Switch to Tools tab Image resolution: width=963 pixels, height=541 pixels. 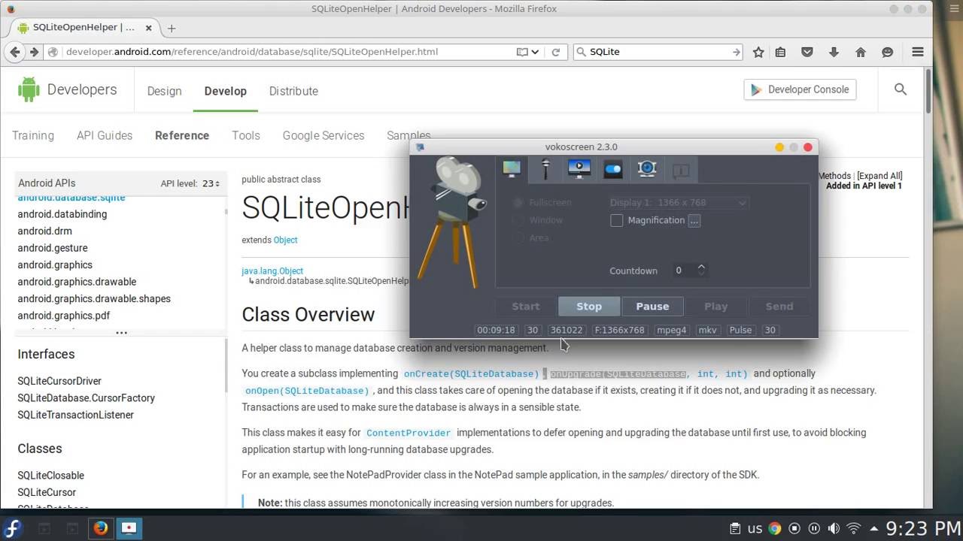click(x=246, y=135)
